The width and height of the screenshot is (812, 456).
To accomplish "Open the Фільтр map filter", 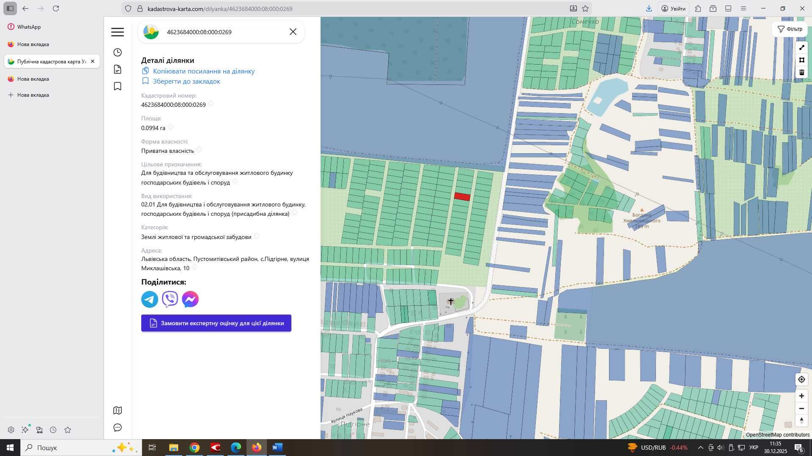I will point(790,29).
